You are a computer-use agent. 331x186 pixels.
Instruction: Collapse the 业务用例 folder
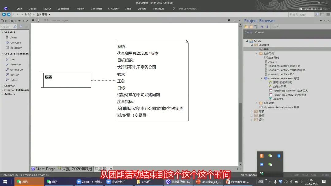point(256,54)
